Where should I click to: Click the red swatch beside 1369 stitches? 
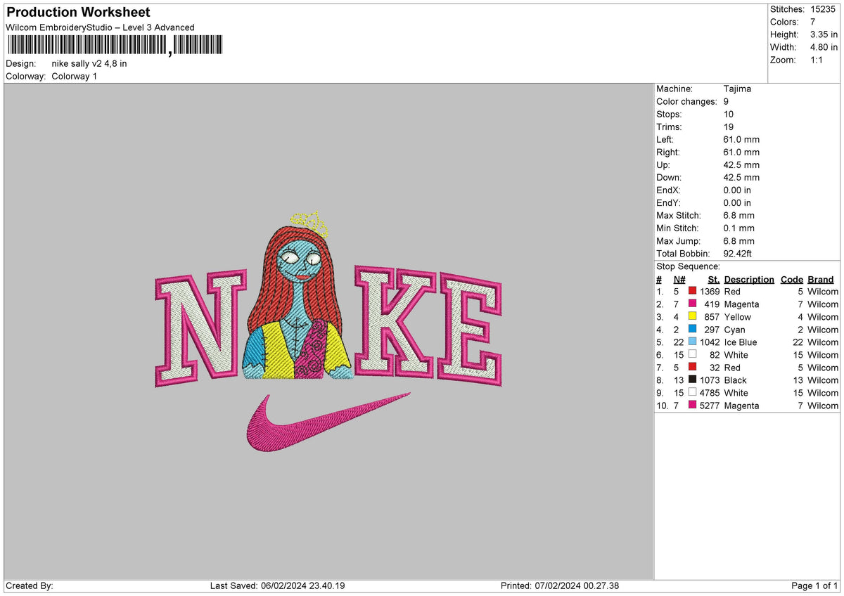click(692, 291)
